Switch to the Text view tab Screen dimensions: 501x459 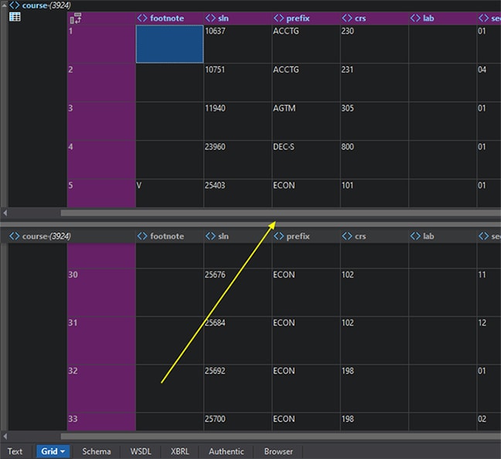[x=15, y=451]
